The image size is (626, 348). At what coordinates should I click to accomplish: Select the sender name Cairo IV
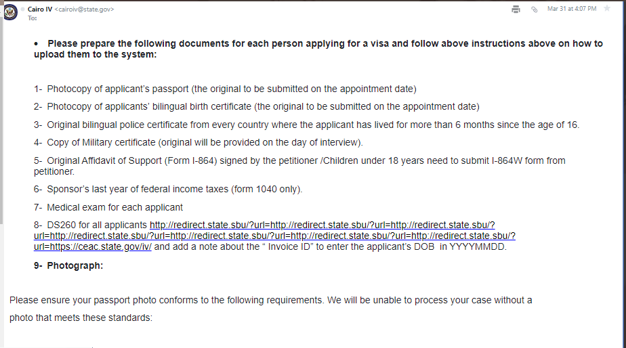click(x=40, y=9)
